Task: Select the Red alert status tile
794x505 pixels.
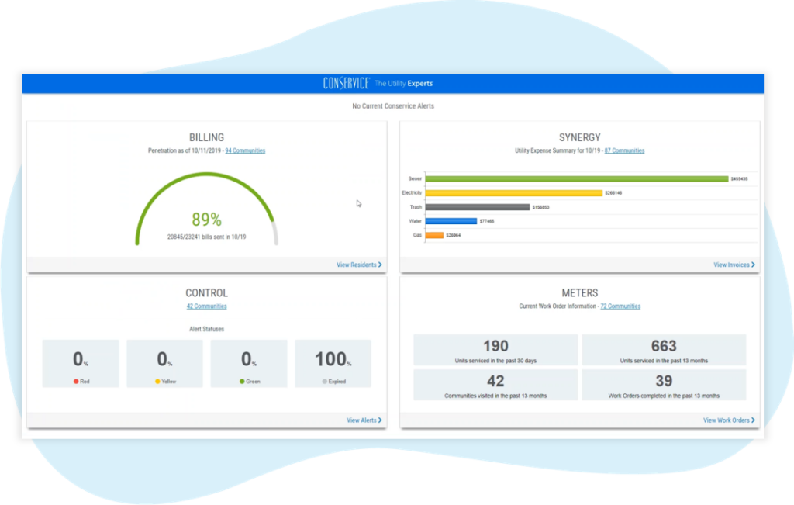Action: [81, 364]
